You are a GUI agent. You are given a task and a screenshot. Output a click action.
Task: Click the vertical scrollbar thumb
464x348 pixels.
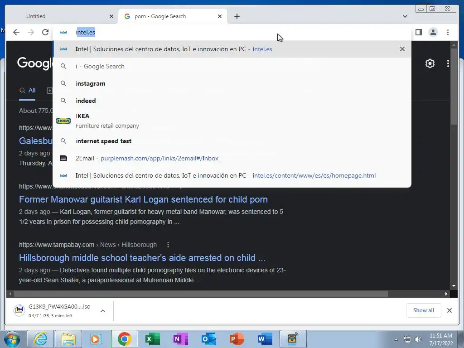(x=453, y=87)
